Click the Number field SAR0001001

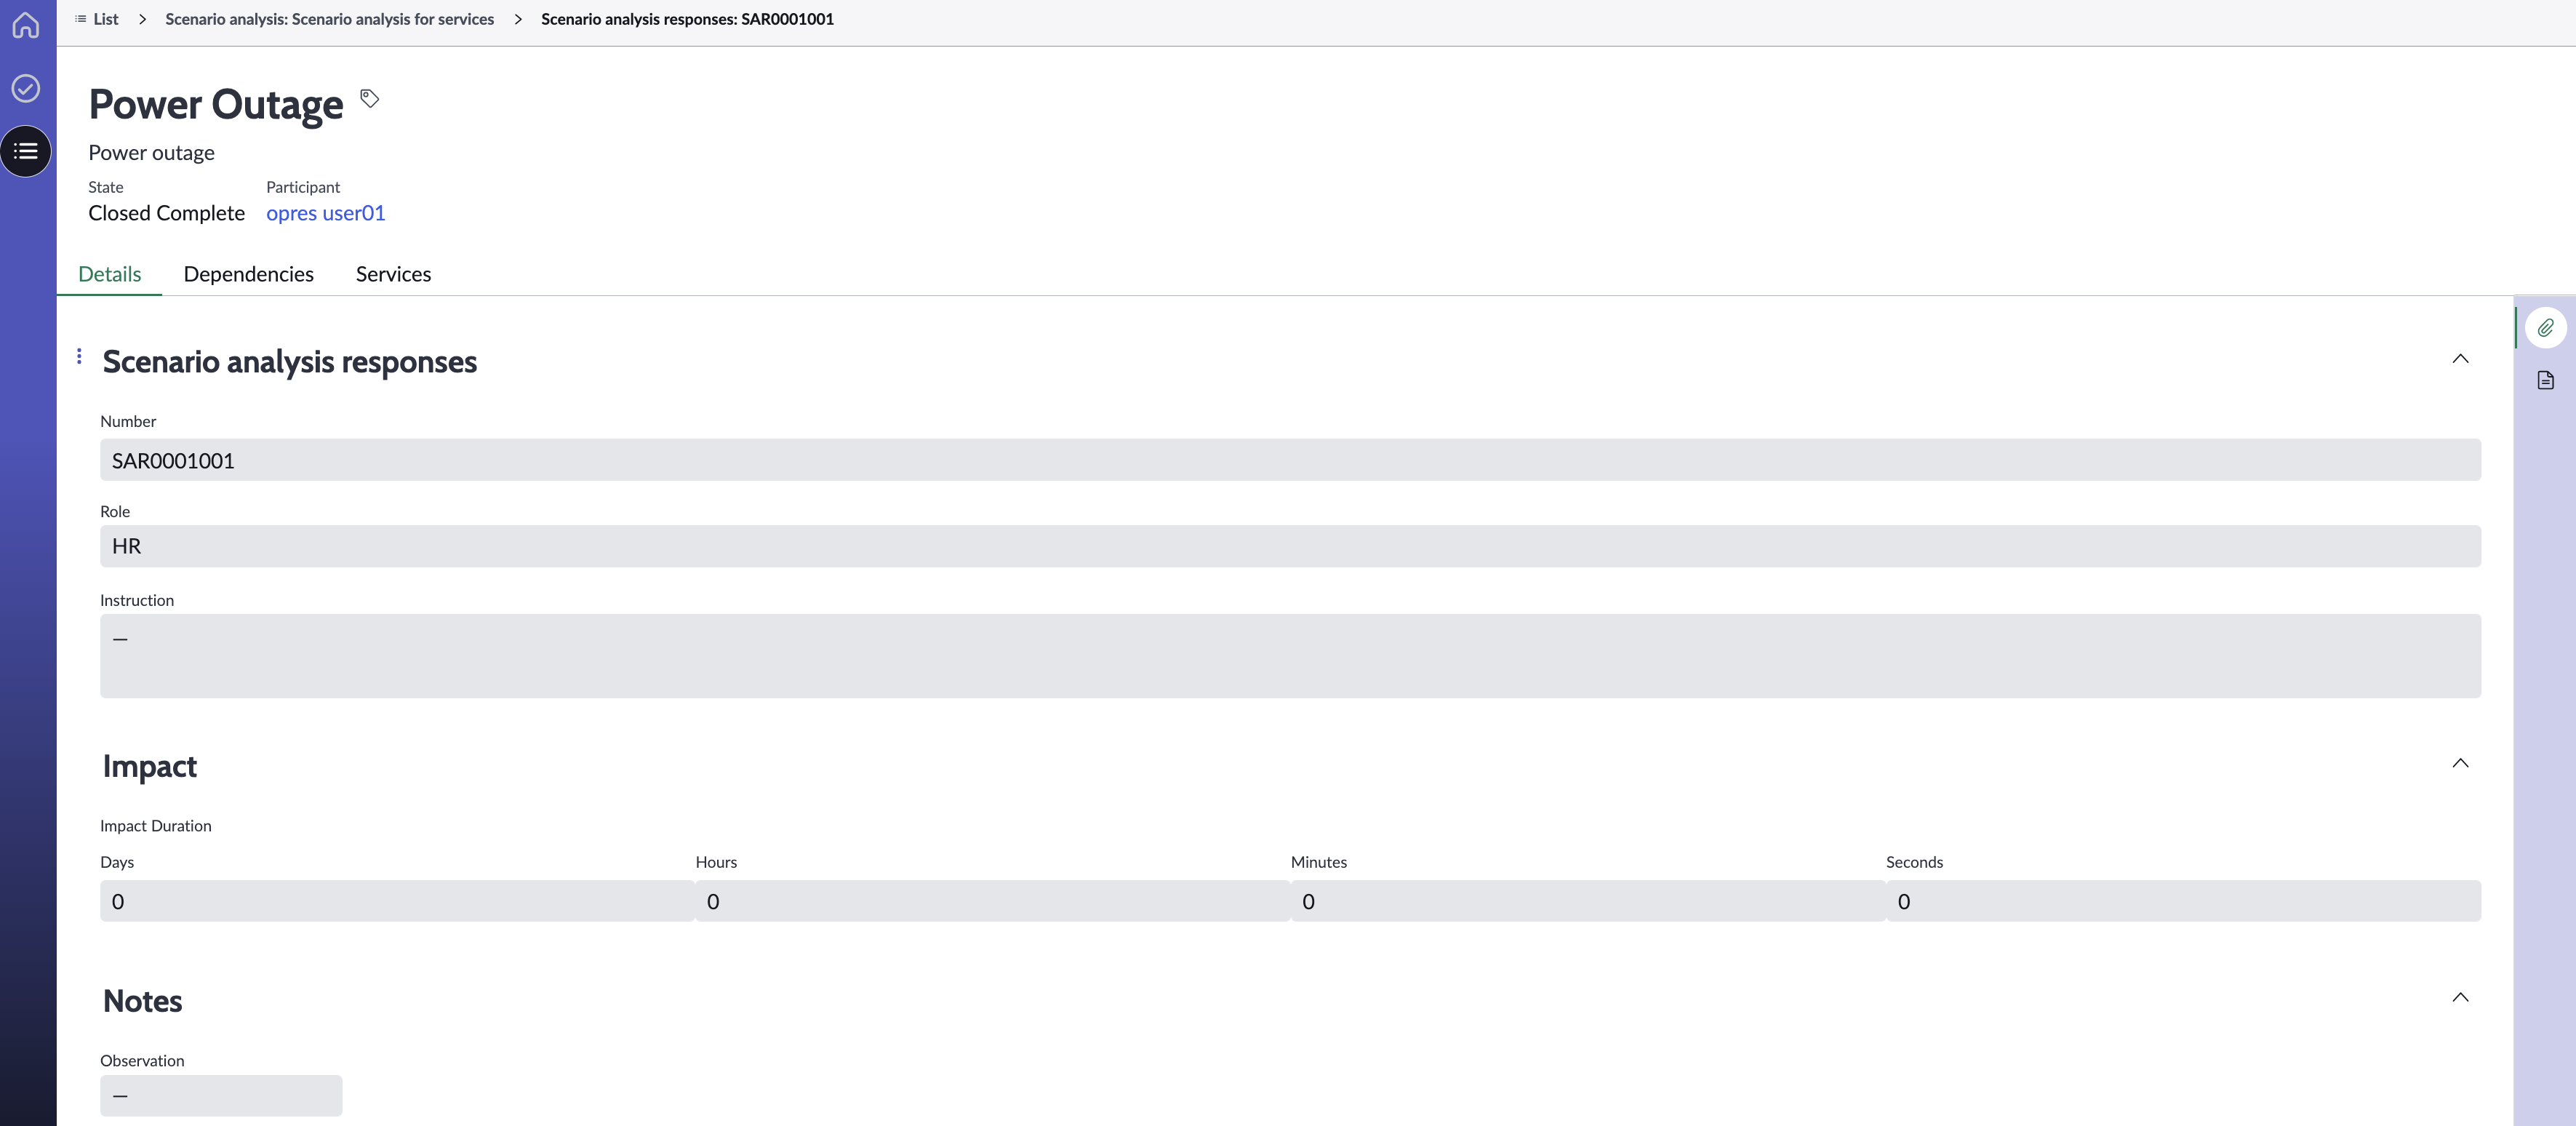click(1290, 460)
